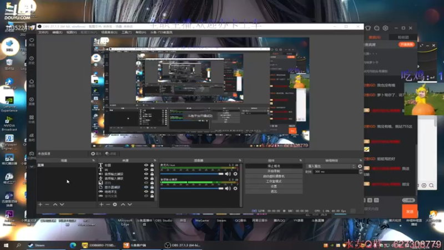Image resolution: width=444 pixels, height=250 pixels.
Task: Click the message bubble icon in Douyu title bar
Action: [377, 28]
